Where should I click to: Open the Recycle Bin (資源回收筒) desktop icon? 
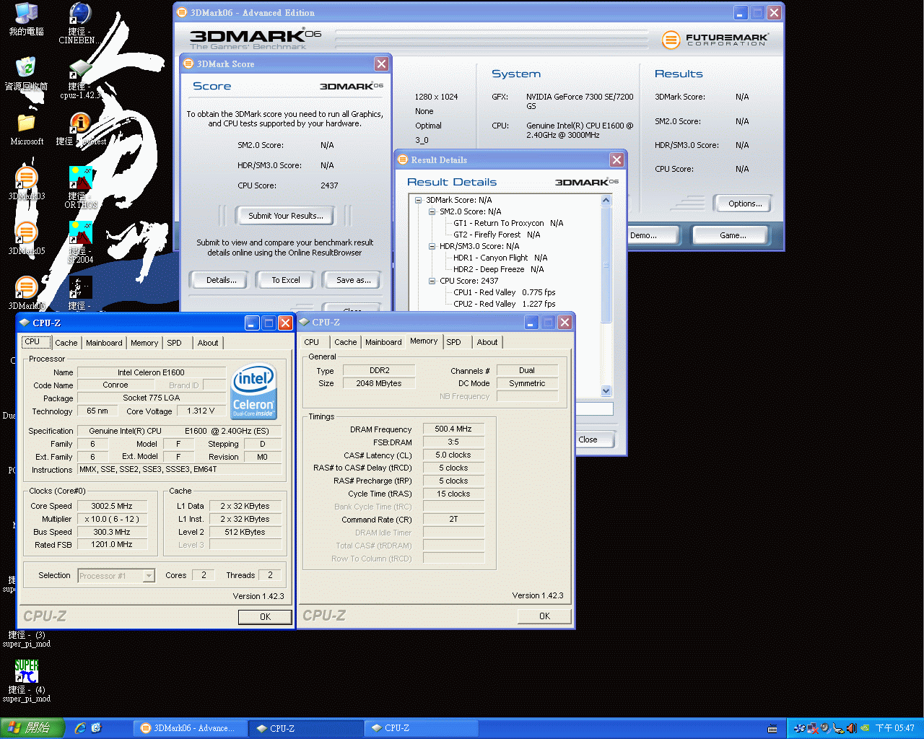(x=26, y=74)
